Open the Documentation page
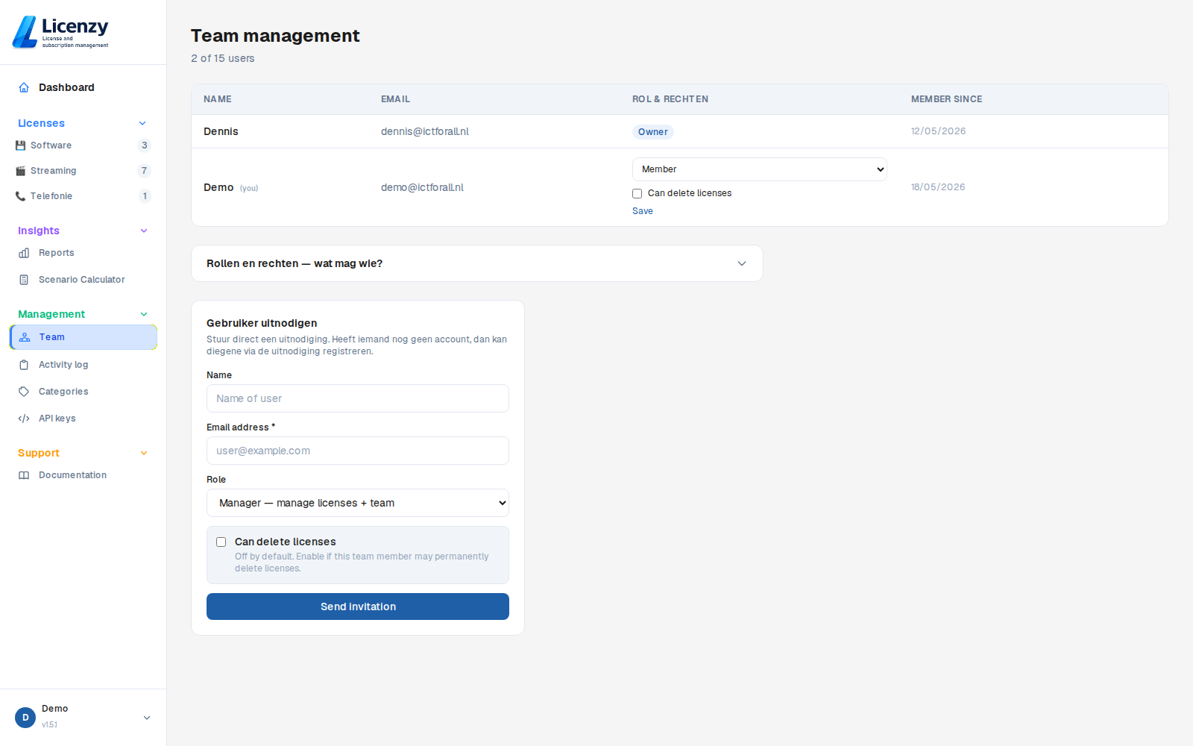Screen dimensions: 1193x746 [x=83, y=475]
